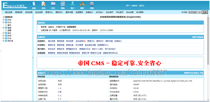Select 增加信息 in the top menu bar

point(9,12)
